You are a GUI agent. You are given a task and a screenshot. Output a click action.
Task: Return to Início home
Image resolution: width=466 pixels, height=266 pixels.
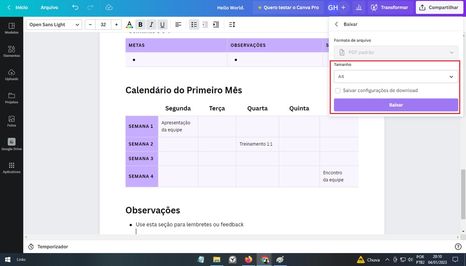18,7
